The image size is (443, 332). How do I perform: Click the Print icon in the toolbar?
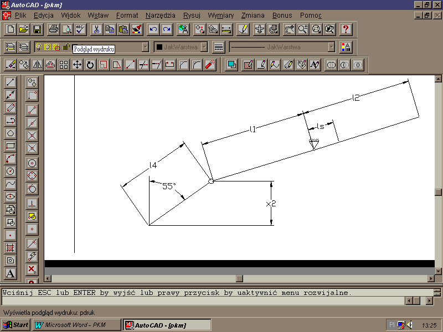coord(54,29)
